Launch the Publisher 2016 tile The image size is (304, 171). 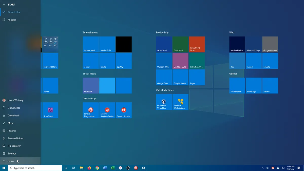click(197, 61)
